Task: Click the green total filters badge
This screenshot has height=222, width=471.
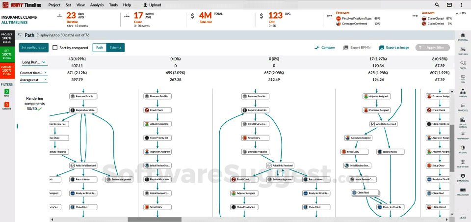Action: pyautogui.click(x=6, y=91)
